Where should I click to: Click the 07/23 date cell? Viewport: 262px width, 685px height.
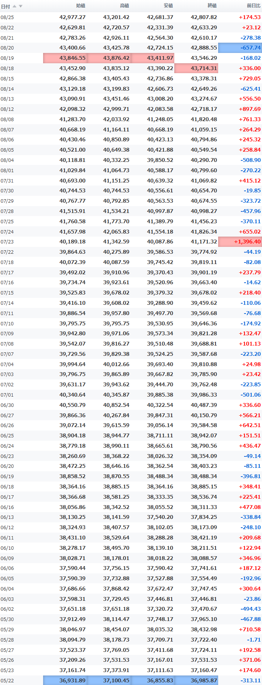(x=7, y=242)
